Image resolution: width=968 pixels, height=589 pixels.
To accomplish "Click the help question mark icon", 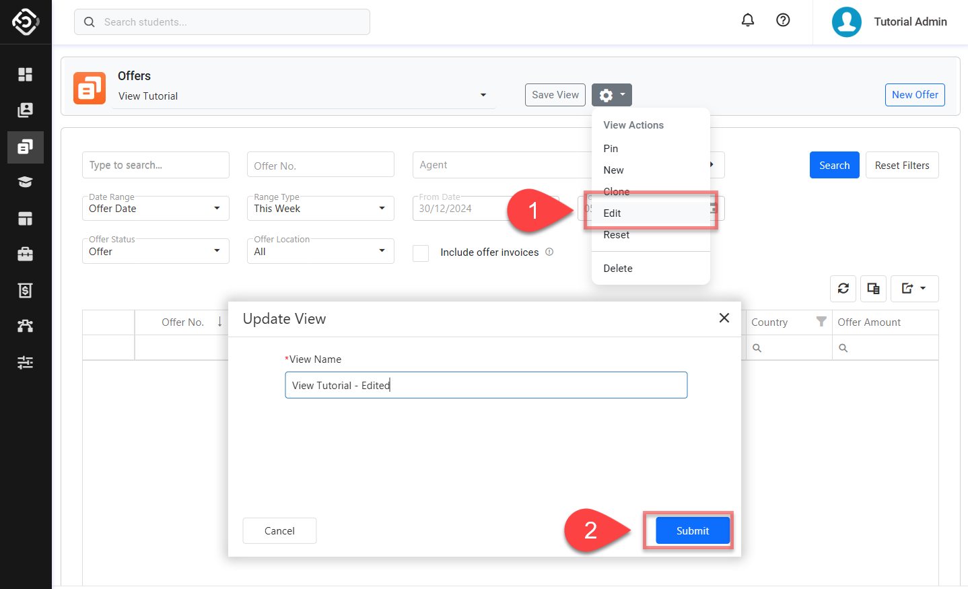I will pyautogui.click(x=783, y=20).
